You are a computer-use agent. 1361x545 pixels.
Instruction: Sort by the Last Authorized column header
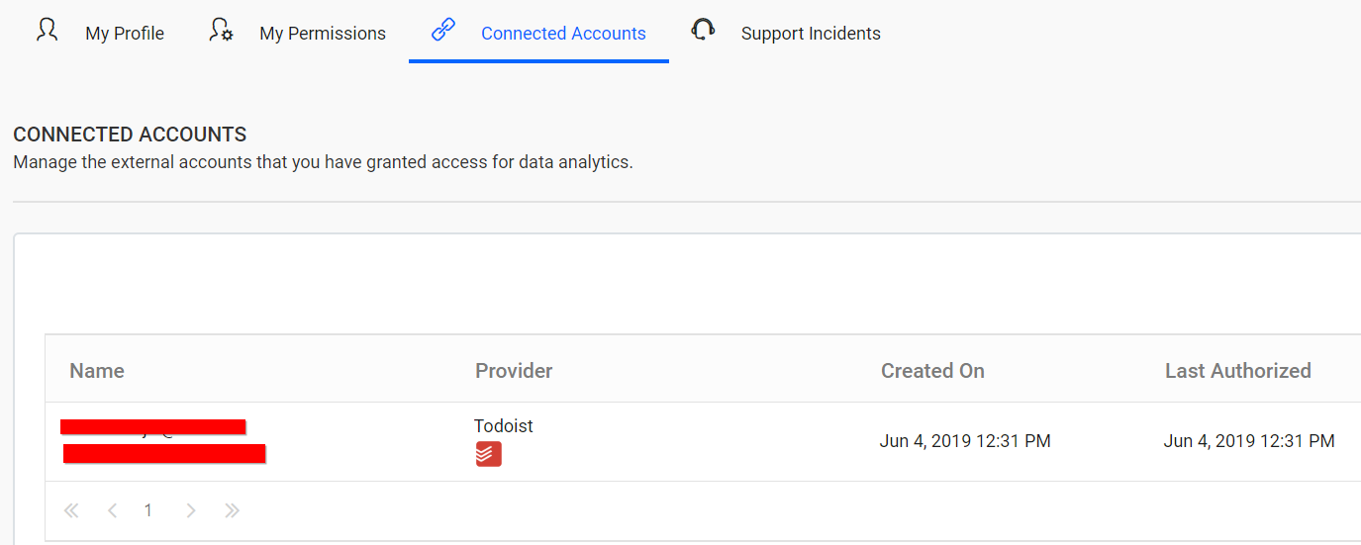(1237, 371)
